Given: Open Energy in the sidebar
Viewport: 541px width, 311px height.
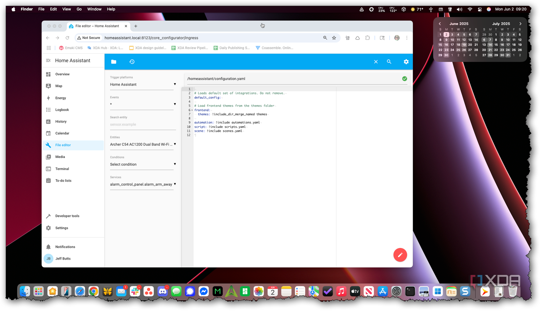Looking at the screenshot, I should click(x=73, y=98).
